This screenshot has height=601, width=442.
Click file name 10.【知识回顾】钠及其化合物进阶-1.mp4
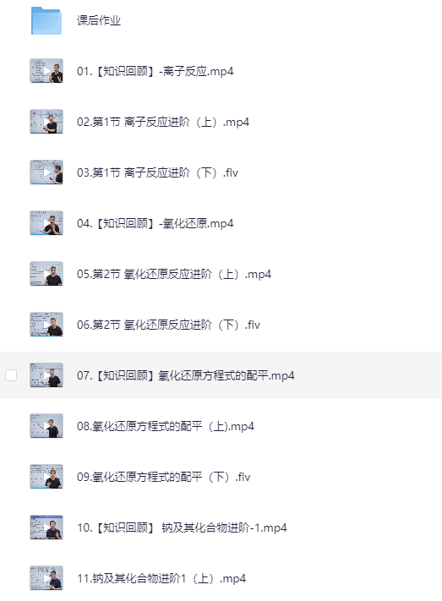click(x=182, y=527)
